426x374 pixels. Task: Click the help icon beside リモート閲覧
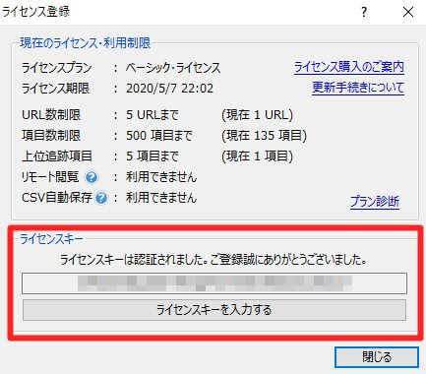91,177
